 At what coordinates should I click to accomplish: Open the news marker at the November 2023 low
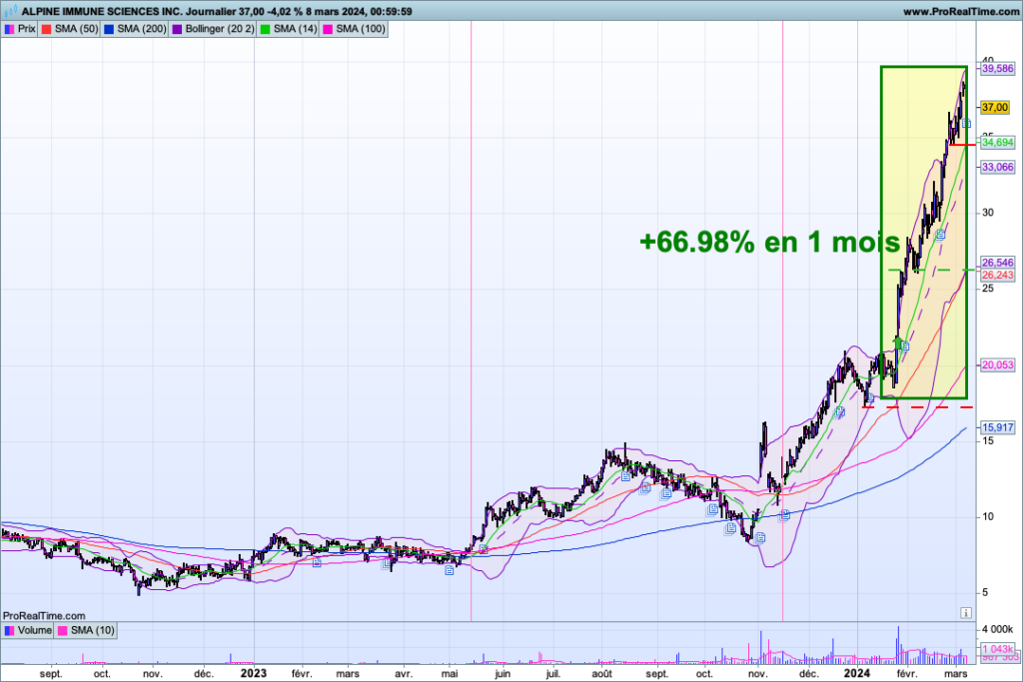tap(760, 538)
